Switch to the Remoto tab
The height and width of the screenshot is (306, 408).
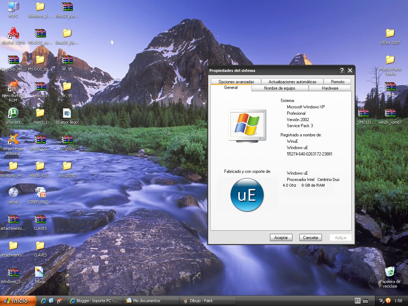click(x=337, y=81)
